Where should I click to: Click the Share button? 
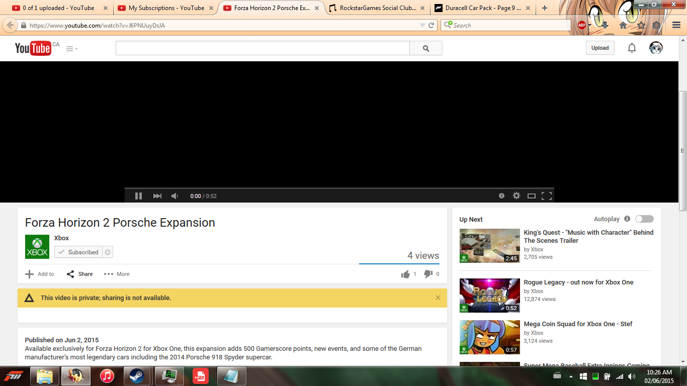click(x=80, y=274)
